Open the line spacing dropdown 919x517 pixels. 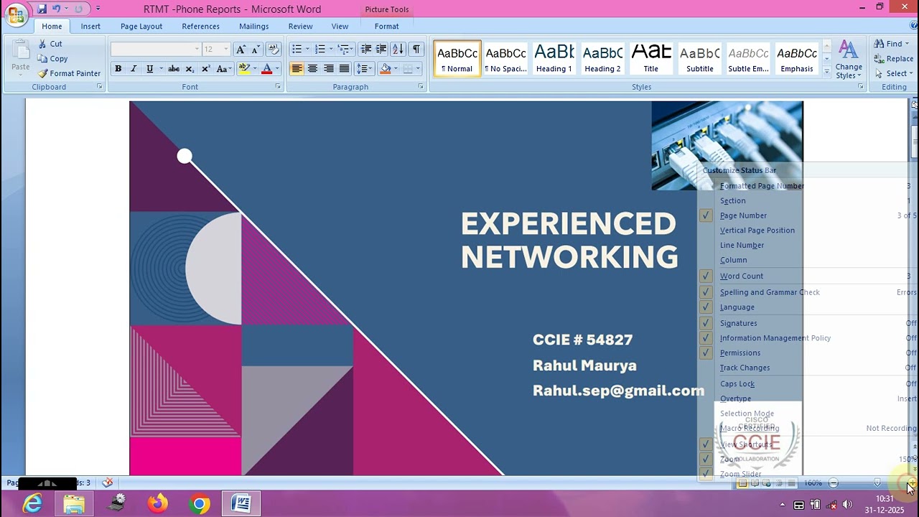(364, 69)
